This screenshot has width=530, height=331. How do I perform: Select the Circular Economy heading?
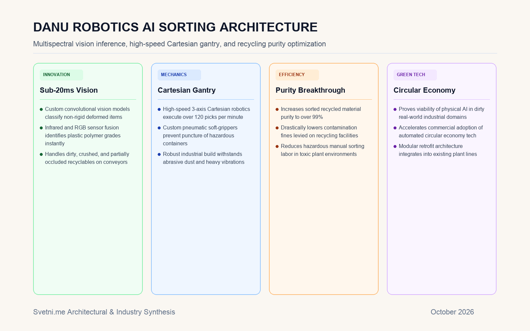coord(424,90)
